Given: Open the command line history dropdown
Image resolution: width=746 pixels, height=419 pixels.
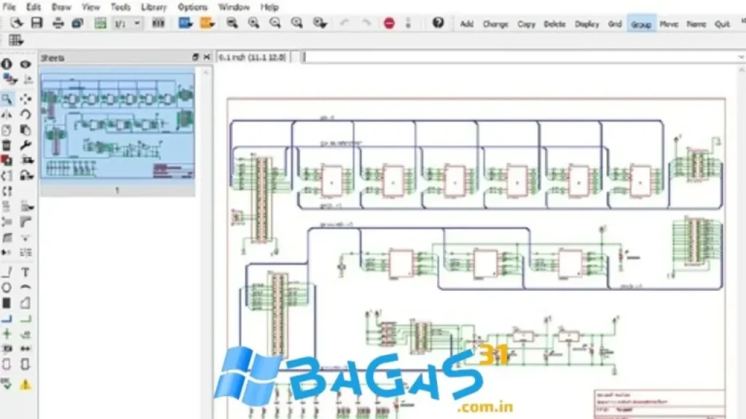Looking at the screenshot, I should click(x=741, y=57).
